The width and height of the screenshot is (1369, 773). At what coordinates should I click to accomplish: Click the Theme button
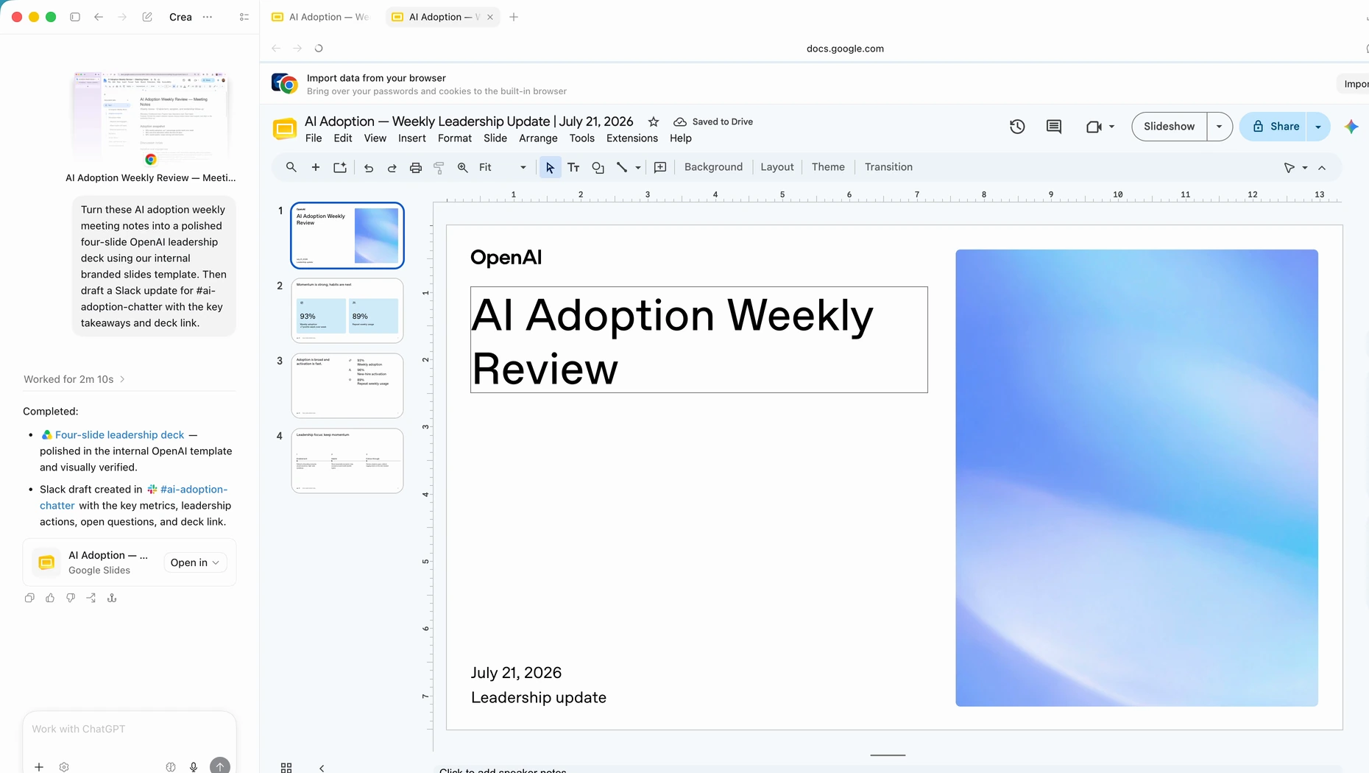point(827,167)
